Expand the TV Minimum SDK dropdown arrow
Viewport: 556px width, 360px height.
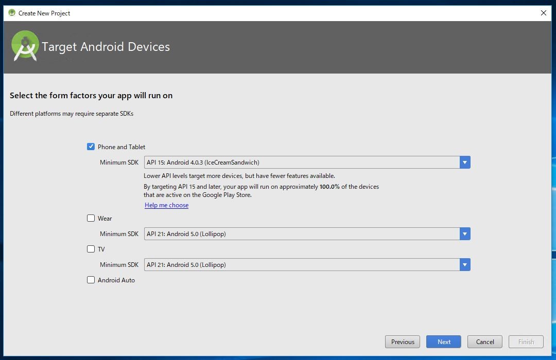(x=465, y=265)
